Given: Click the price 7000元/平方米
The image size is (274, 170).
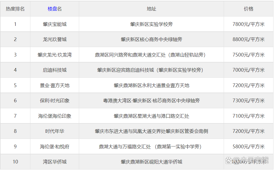Looking at the screenshot, I should (249, 70).
